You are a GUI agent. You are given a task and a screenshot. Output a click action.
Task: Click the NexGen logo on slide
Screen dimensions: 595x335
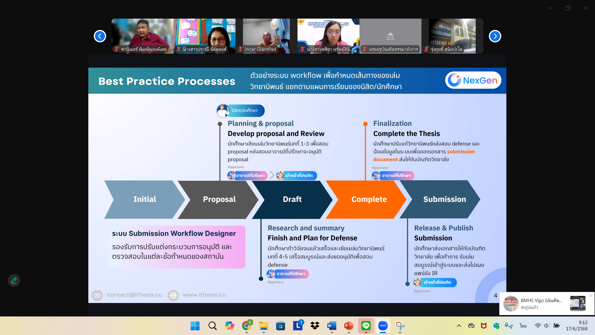[473, 80]
